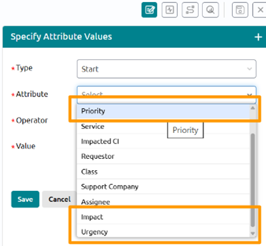The width and height of the screenshot is (266, 246).
Task: Click the save disk icon in toolbar
Action: (x=240, y=10)
